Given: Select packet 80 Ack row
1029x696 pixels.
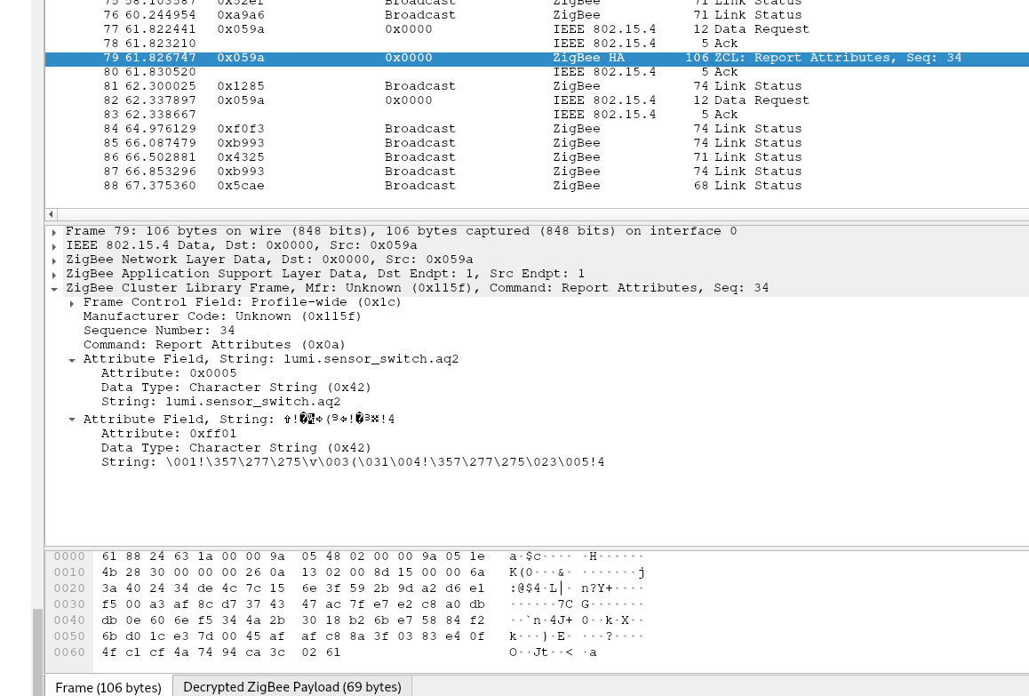Looking at the screenshot, I should 537,72.
